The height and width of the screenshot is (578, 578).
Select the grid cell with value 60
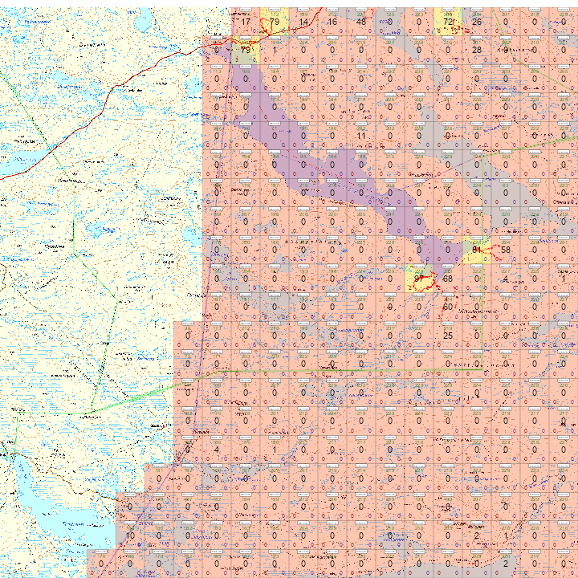click(x=448, y=307)
